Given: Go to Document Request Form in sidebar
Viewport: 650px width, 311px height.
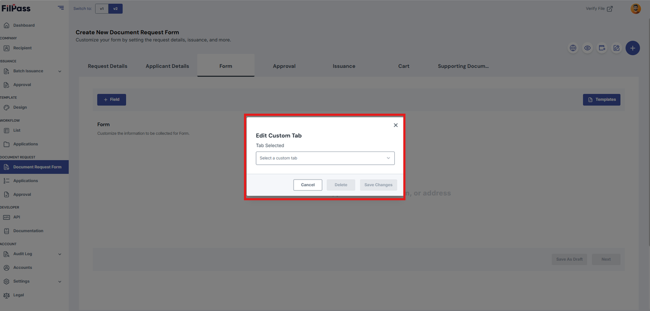Looking at the screenshot, I should click(x=34, y=167).
